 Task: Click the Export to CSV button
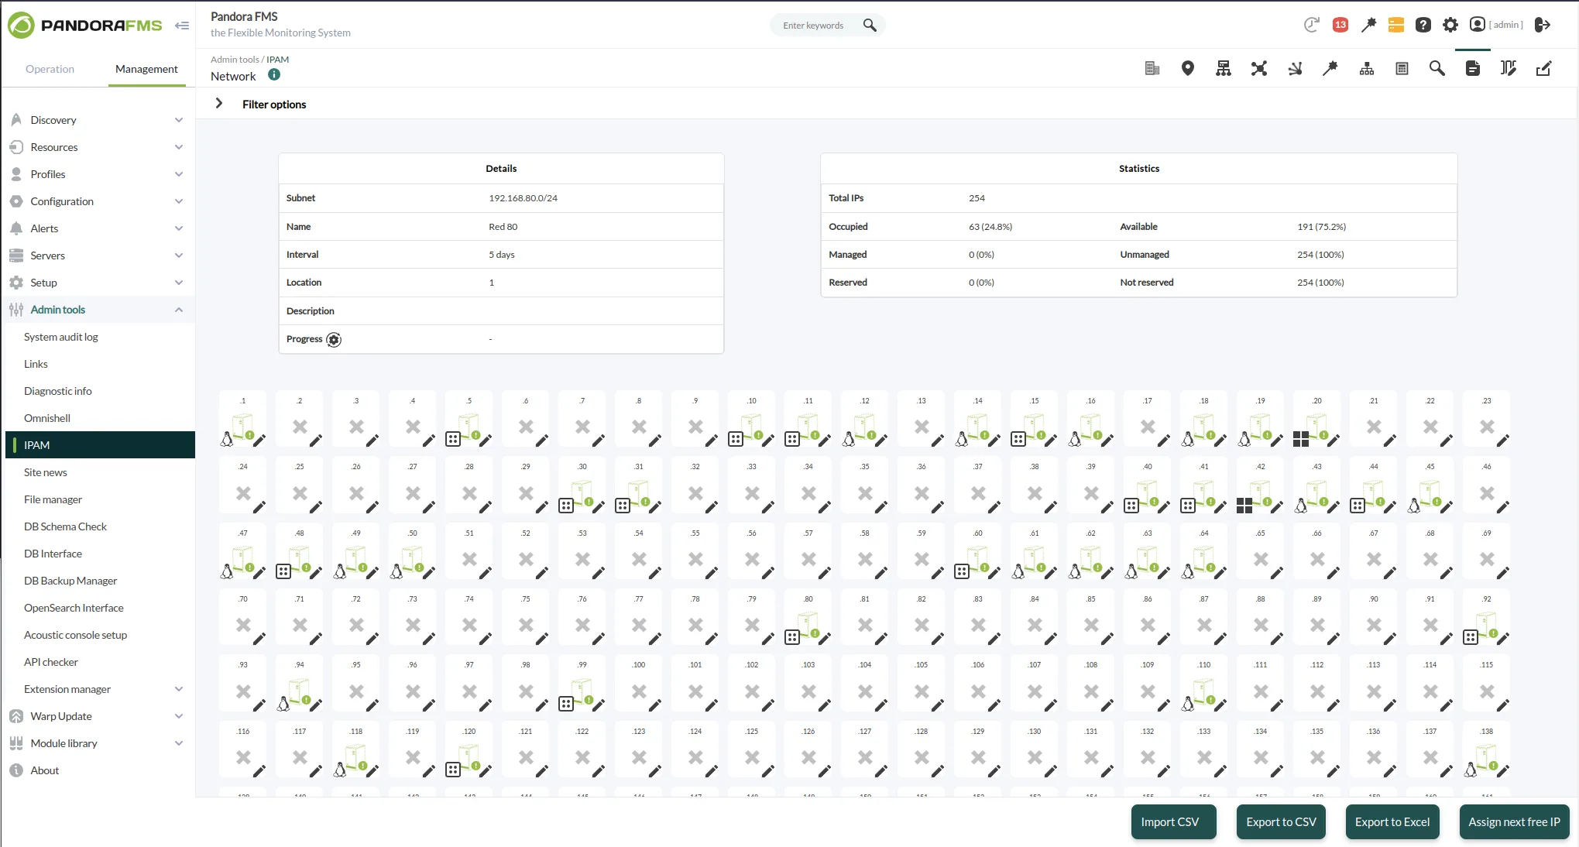[1281, 821]
